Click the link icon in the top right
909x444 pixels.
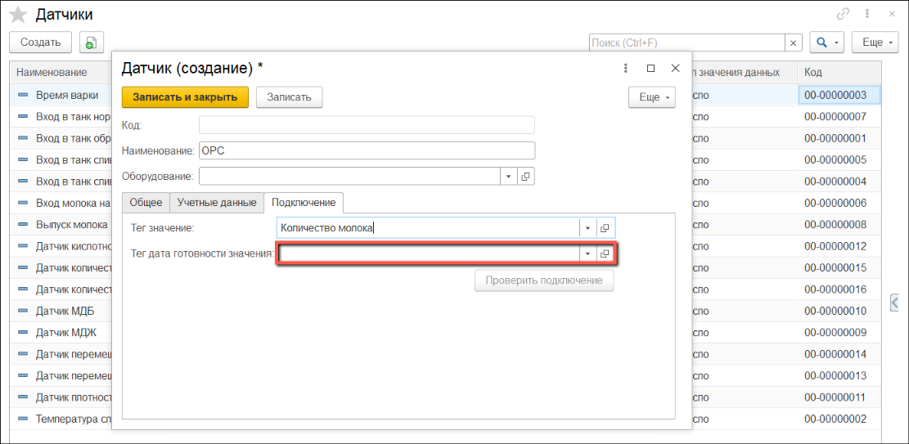843,14
